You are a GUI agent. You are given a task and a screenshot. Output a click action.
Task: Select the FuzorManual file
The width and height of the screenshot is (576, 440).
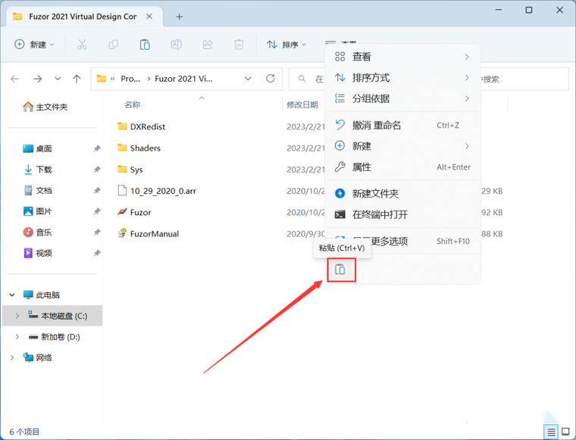point(155,234)
